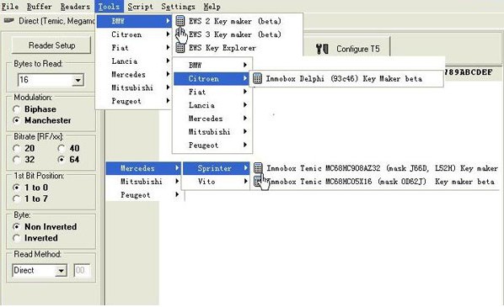This screenshot has width=504, height=307.
Task: Select Peugeot in the second menu
Action: coord(212,145)
